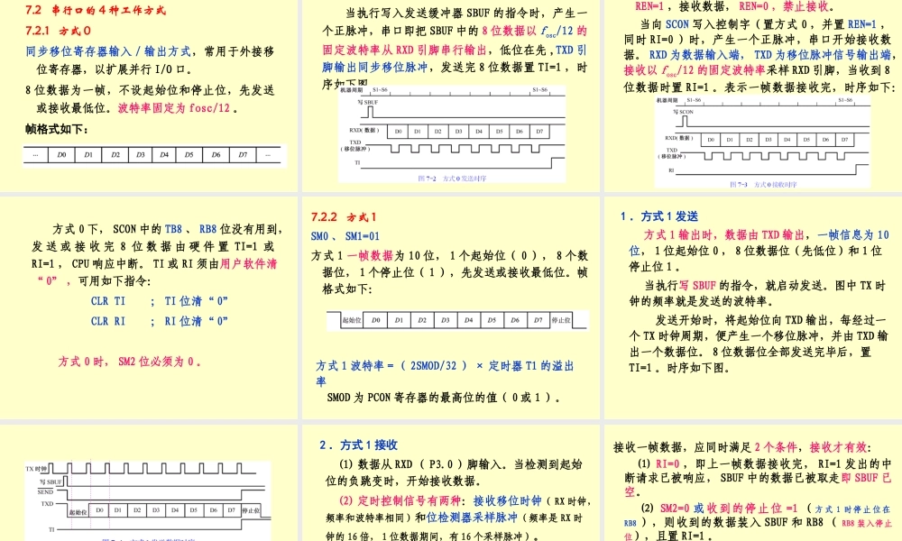This screenshot has width=902, height=541.
Task: Click the blue text RXD为数据输入端
Action: coord(696,55)
